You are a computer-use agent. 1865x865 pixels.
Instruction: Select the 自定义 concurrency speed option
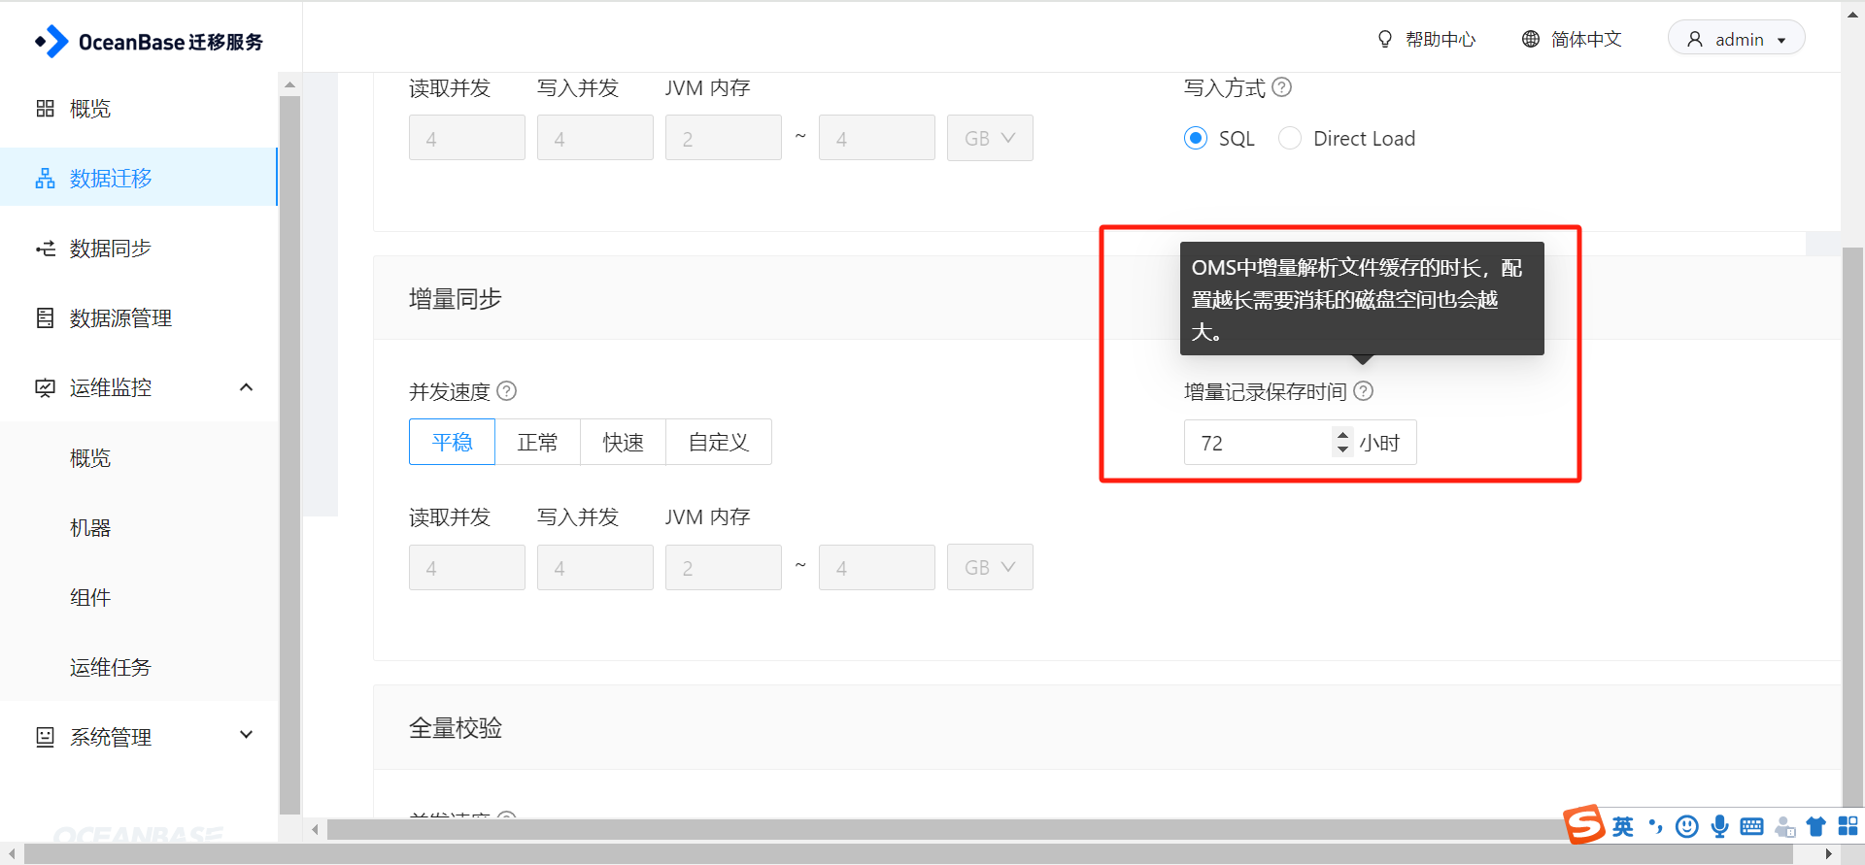pyautogui.click(x=719, y=442)
